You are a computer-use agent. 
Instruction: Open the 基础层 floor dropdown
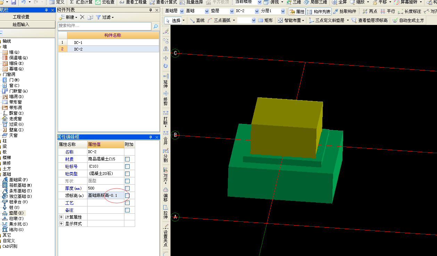click(x=181, y=11)
